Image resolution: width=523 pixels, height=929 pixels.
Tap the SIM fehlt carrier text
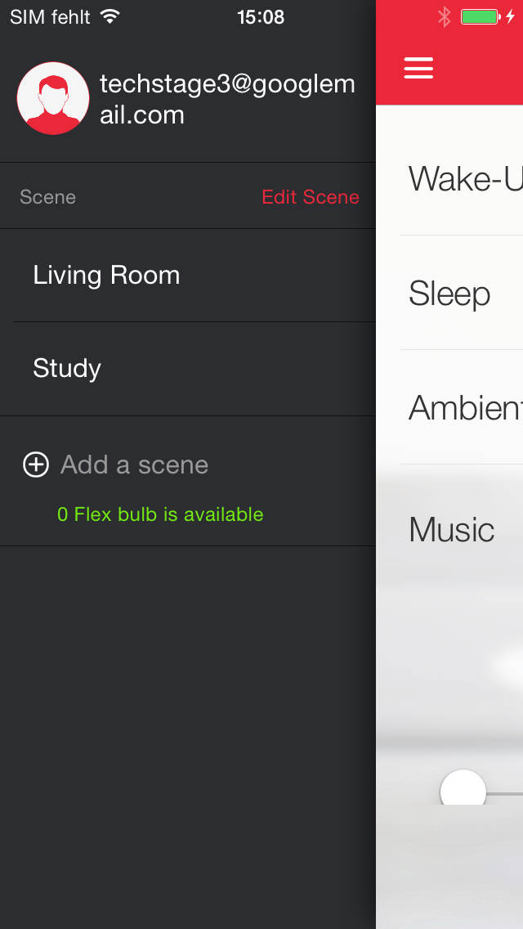(x=50, y=16)
